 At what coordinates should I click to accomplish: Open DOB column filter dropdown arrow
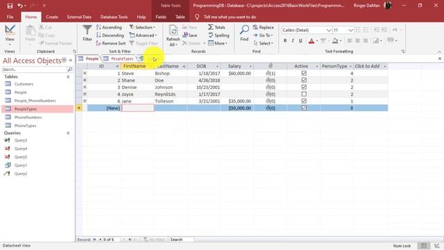pos(217,67)
